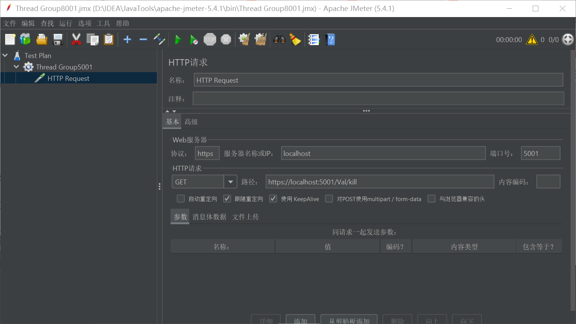The width and height of the screenshot is (576, 324).
Task: Click the 内容类型 column header
Action: tap(464, 247)
